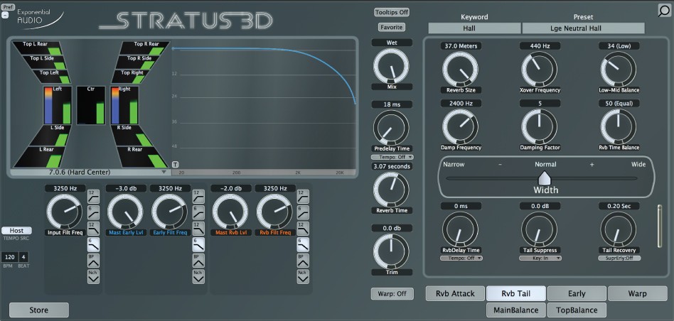Select 12 dB low-pass shape for Early Filt Freq

198,228
